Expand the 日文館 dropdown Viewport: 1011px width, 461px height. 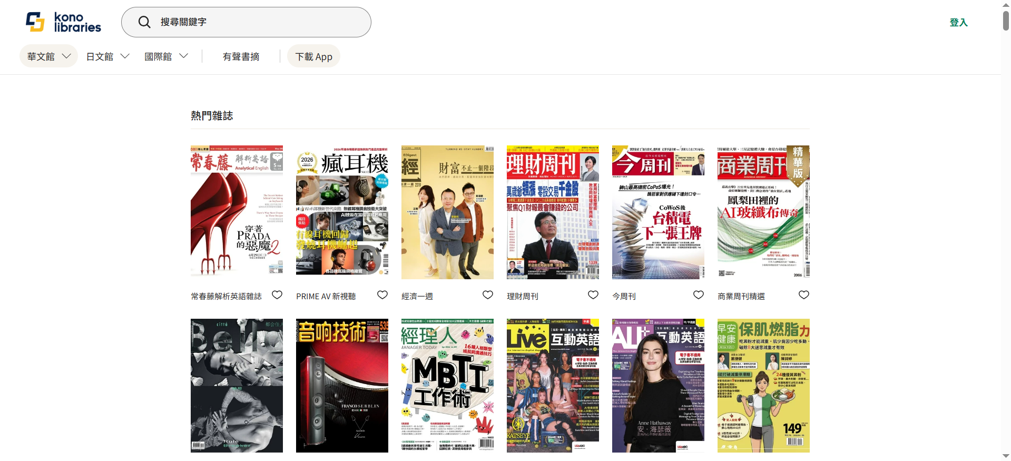107,56
